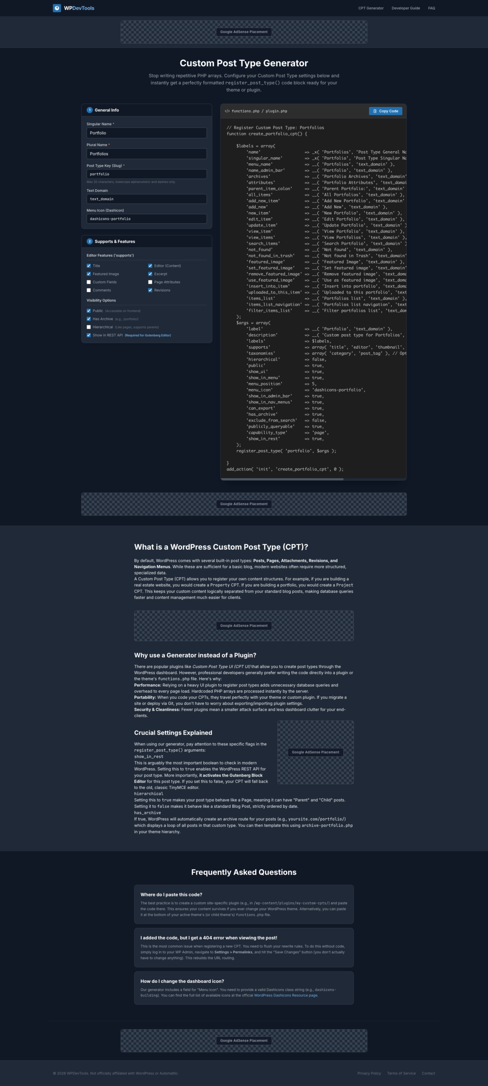Click the bottom AdSense Placement banner above footer
The image size is (488, 1086).
(244, 1041)
